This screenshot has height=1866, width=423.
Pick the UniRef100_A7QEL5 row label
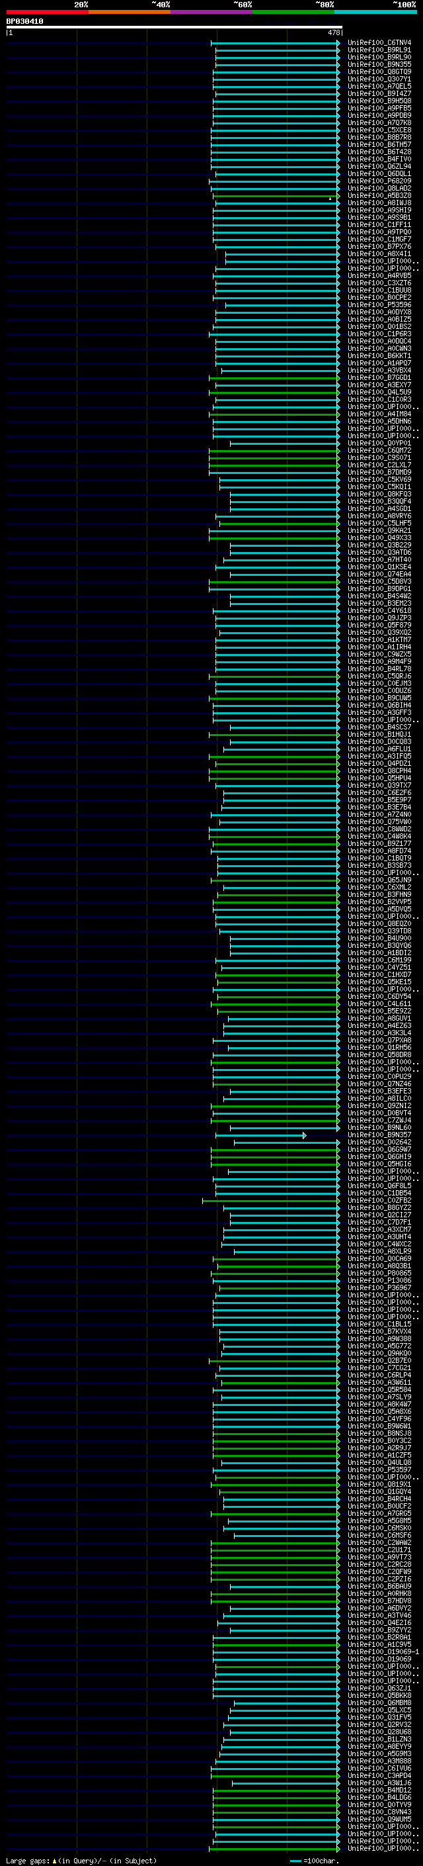point(379,86)
